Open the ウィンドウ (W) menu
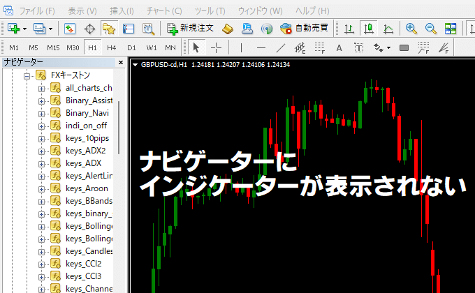 [261, 11]
